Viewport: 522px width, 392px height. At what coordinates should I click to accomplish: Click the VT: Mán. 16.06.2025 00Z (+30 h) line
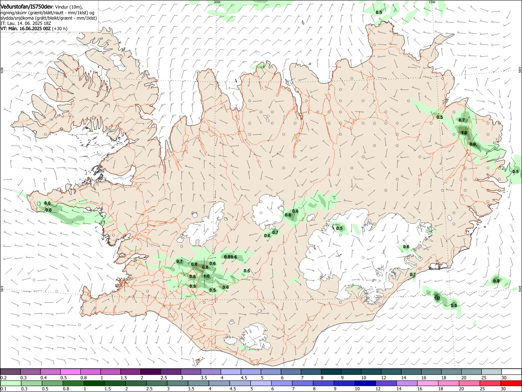[x=34, y=29]
